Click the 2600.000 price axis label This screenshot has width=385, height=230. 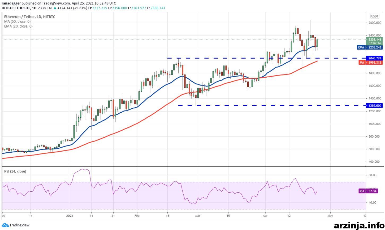tap(375, 23)
